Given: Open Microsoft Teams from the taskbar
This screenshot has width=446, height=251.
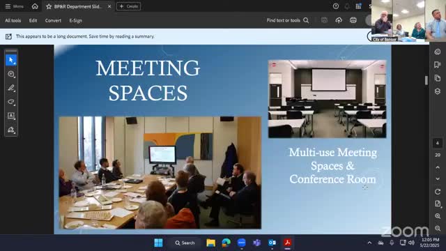Looking at the screenshot, I should pos(257,243).
